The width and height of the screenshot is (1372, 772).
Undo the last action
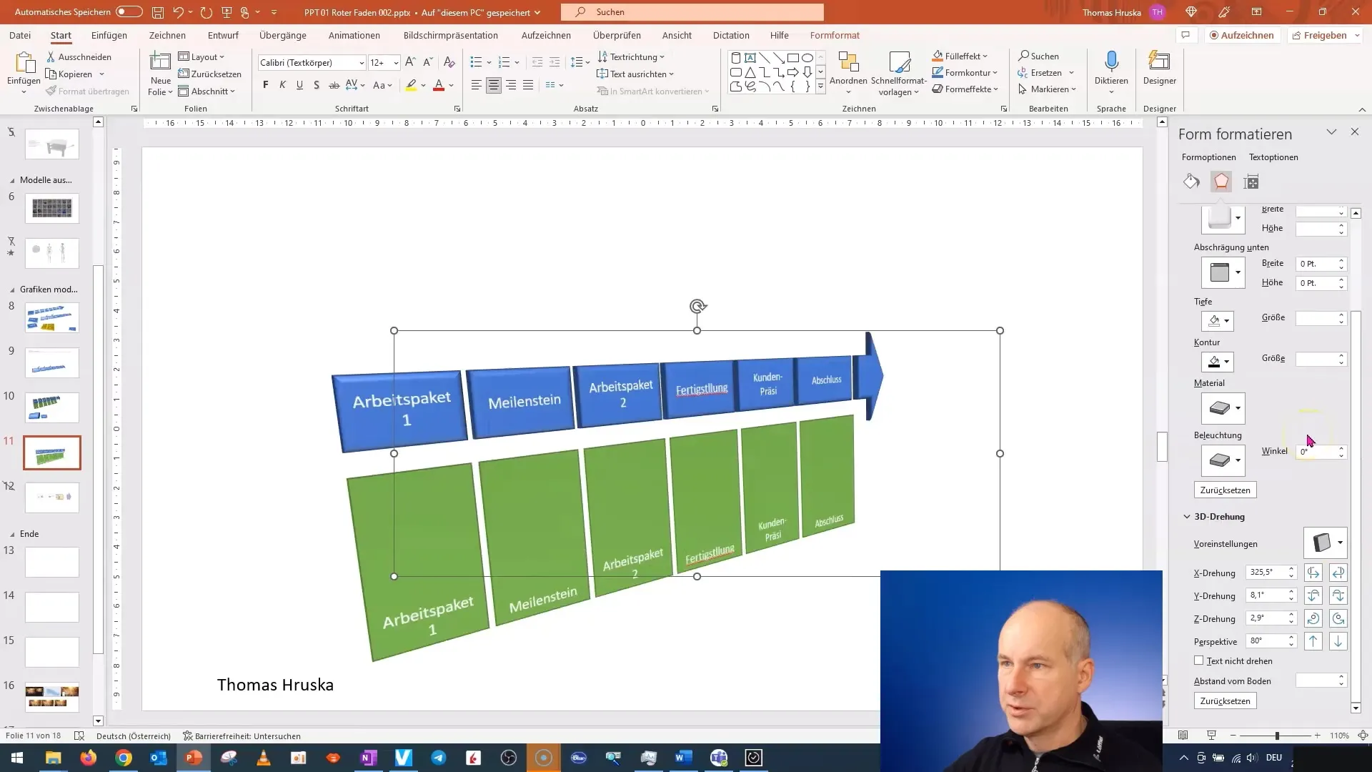pyautogui.click(x=178, y=12)
